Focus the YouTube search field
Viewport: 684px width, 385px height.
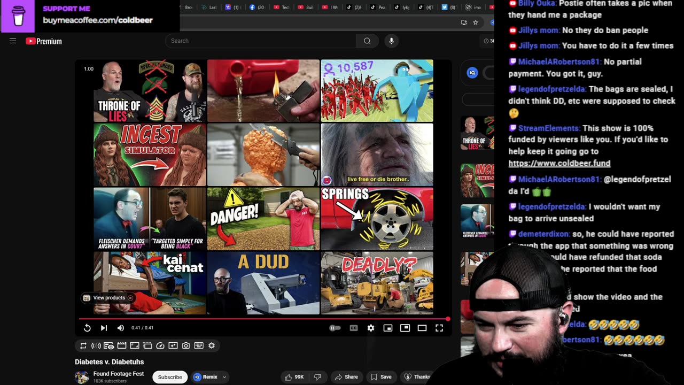[x=260, y=41]
